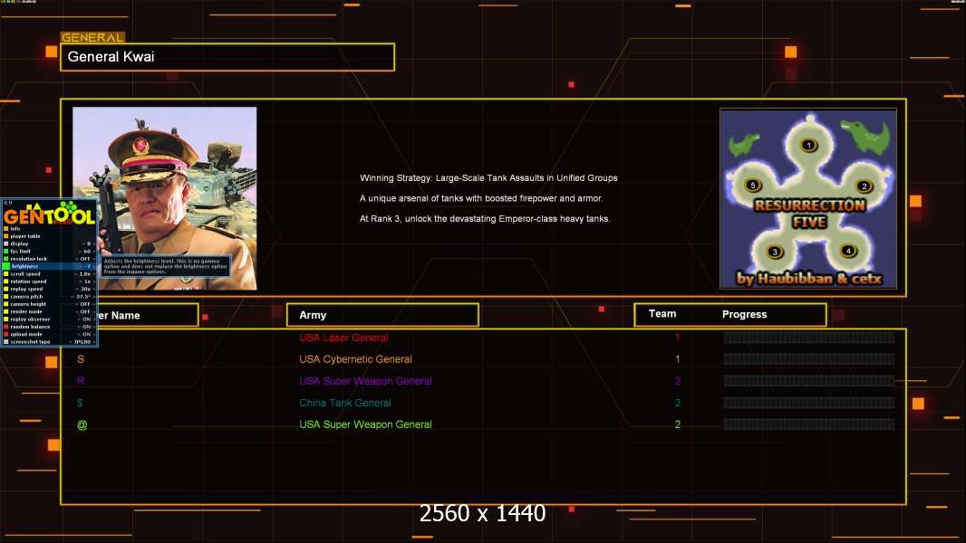Click the green 'USA Super Weapon General' entry
This screenshot has height=543, width=966.
(x=365, y=424)
